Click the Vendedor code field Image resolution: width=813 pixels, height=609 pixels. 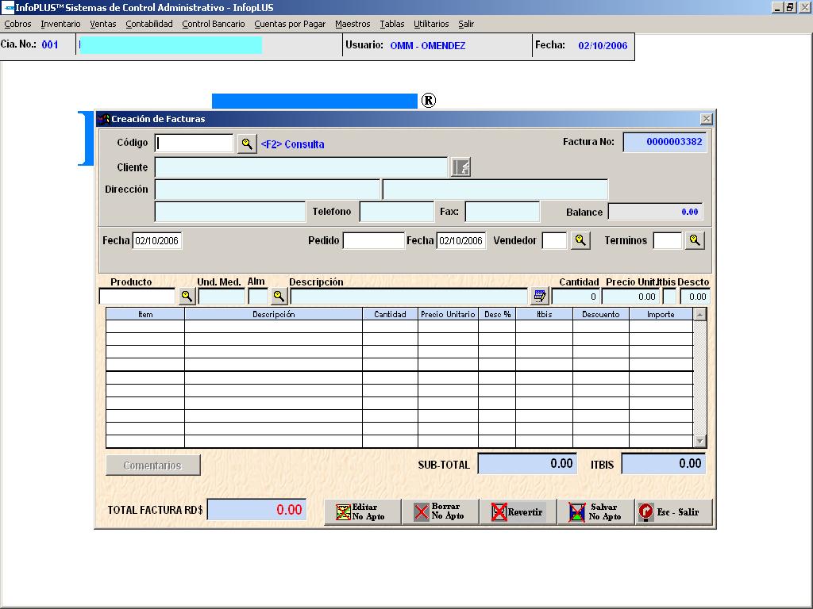554,240
